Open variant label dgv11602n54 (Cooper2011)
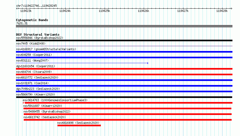The image size is (240, 136). click(36, 66)
